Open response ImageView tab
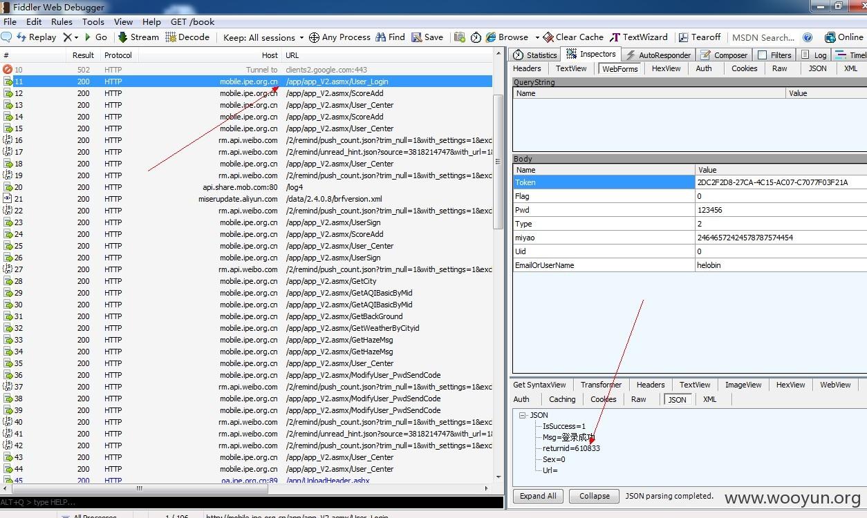The height and width of the screenshot is (518, 867). click(743, 385)
